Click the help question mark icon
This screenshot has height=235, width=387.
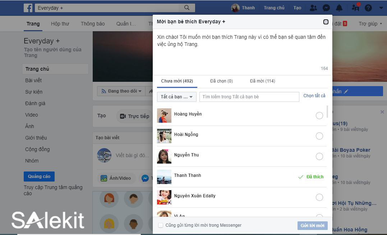[368, 8]
